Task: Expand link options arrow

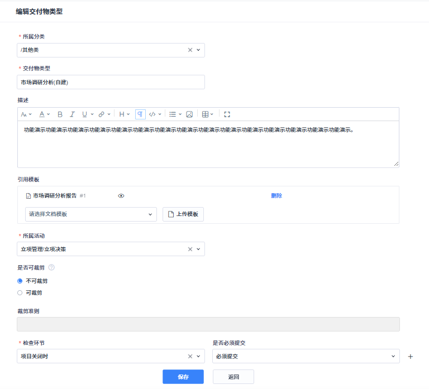Action: (x=109, y=114)
